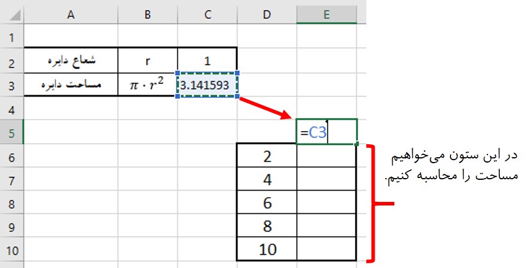
Task: Select column D header
Action: point(267,14)
